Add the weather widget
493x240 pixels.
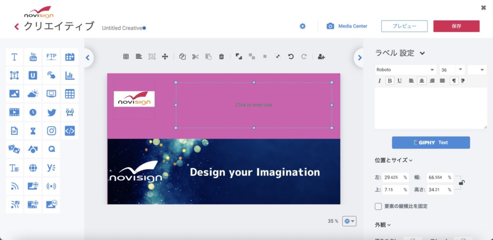[33, 94]
